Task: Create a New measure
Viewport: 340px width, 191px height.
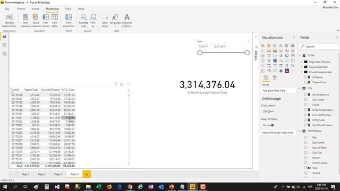Action: (25, 21)
